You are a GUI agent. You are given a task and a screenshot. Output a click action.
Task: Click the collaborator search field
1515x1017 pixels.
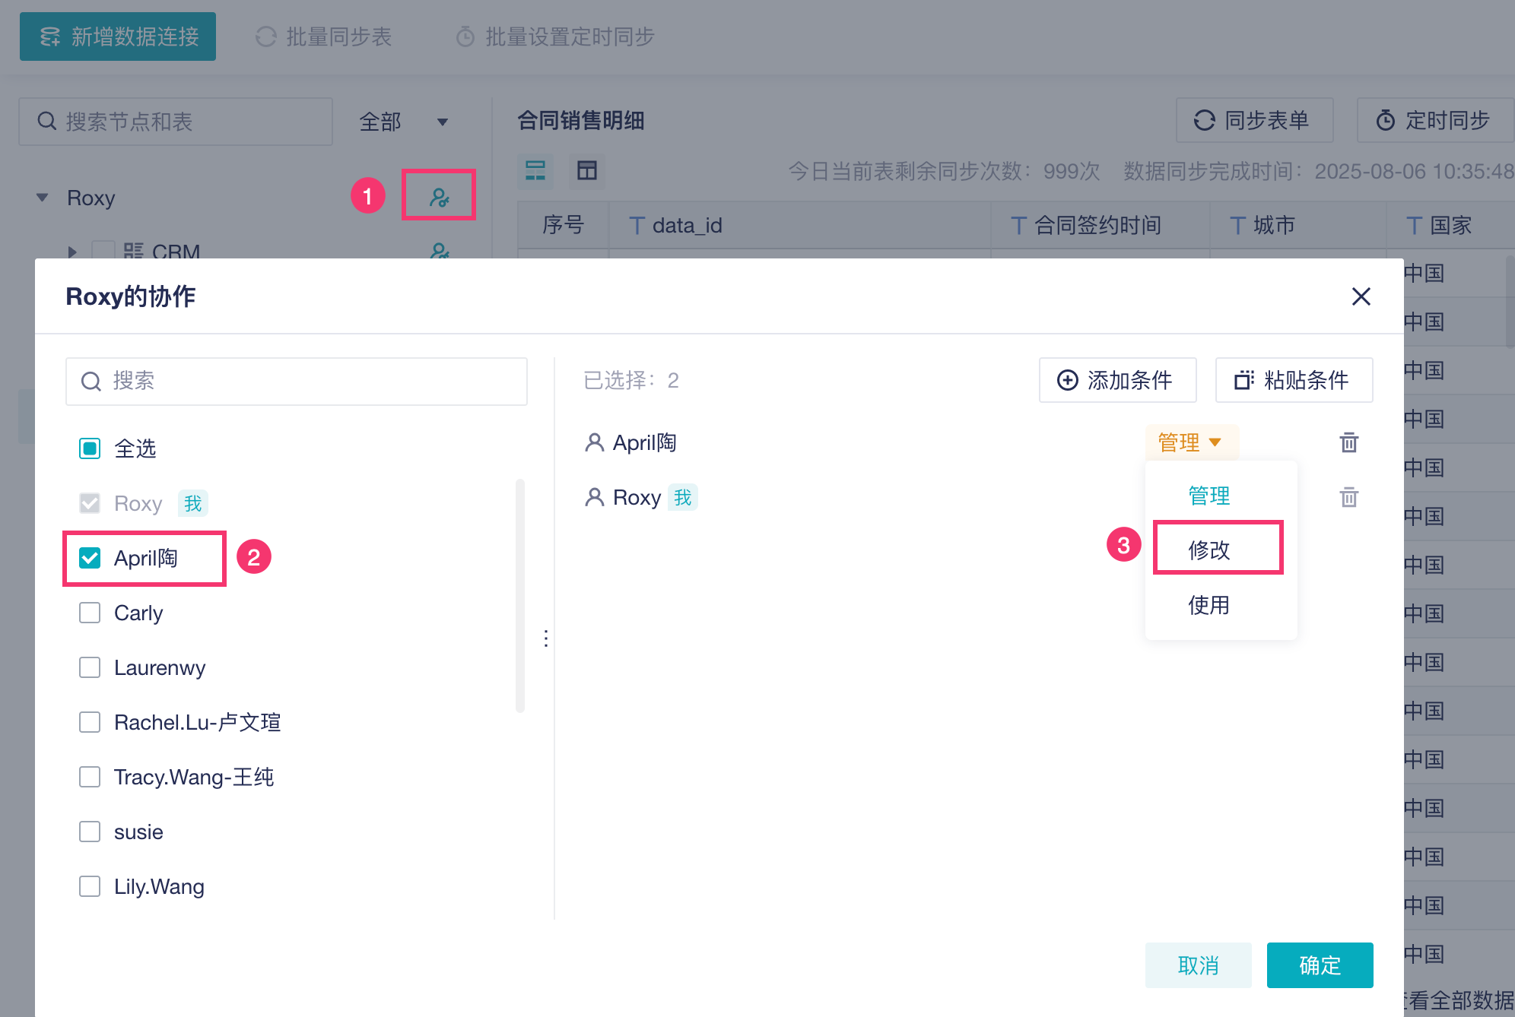pos(297,381)
